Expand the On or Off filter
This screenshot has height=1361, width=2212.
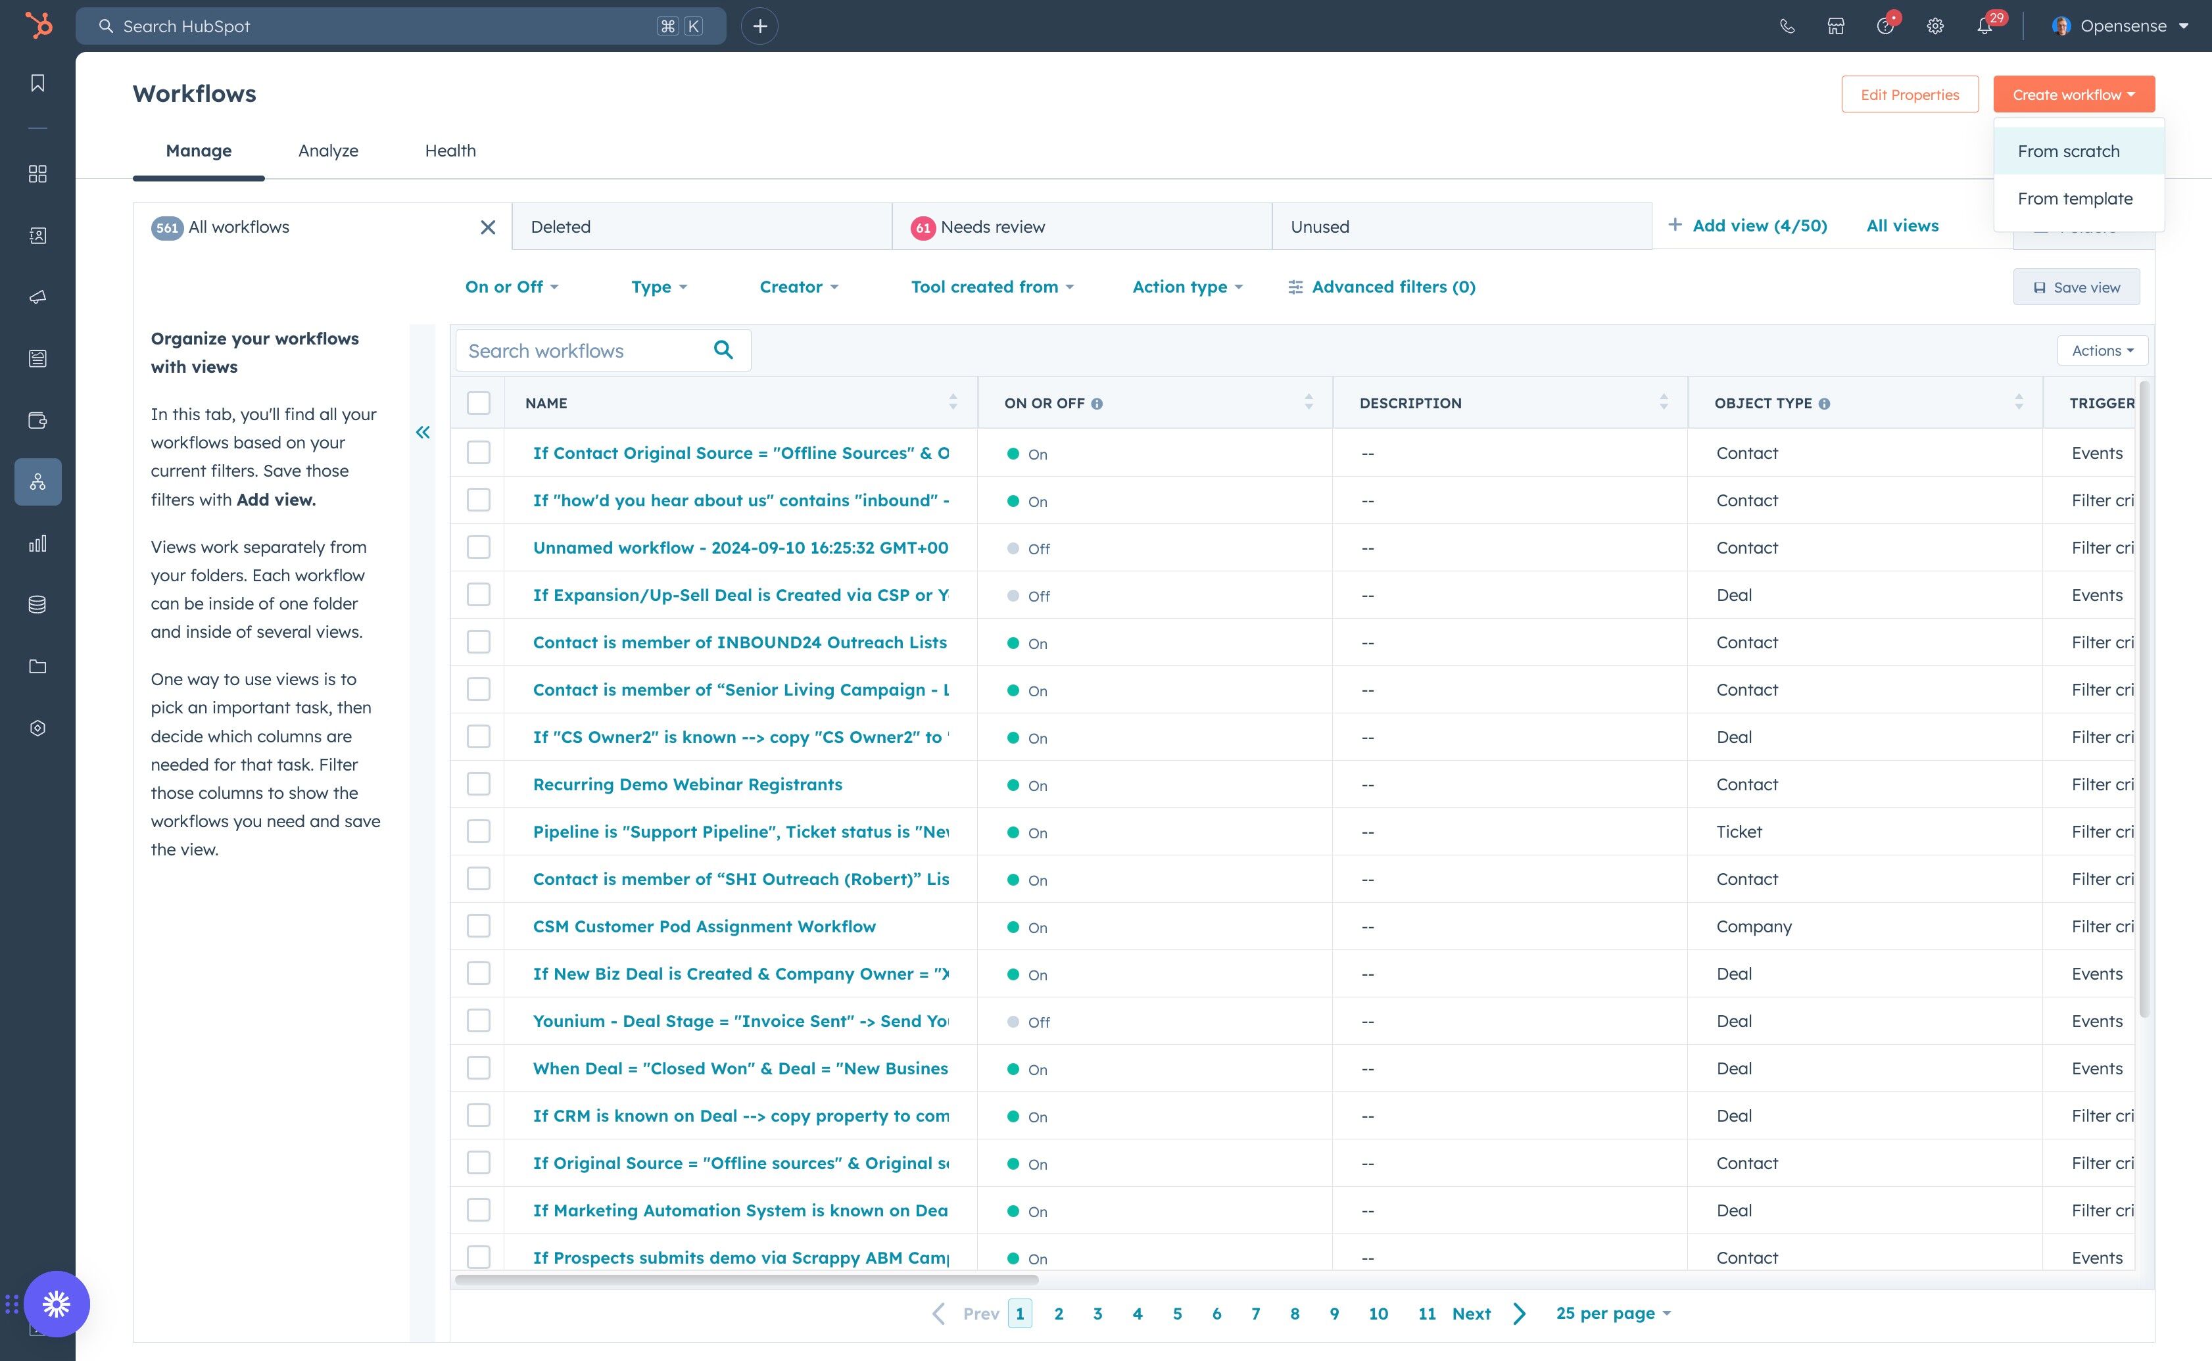click(512, 286)
